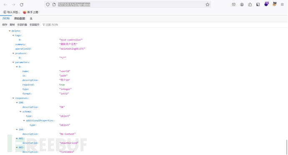Select the required true value
Screen dimensions: 288x155
point(62,85)
